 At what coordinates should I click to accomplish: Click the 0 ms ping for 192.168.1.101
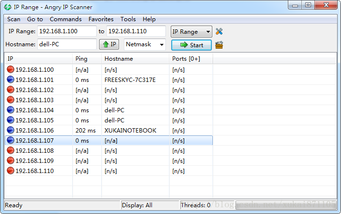pos(82,80)
